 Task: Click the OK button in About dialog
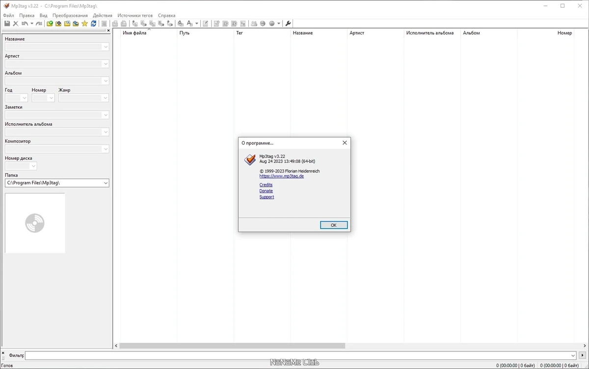coord(334,225)
